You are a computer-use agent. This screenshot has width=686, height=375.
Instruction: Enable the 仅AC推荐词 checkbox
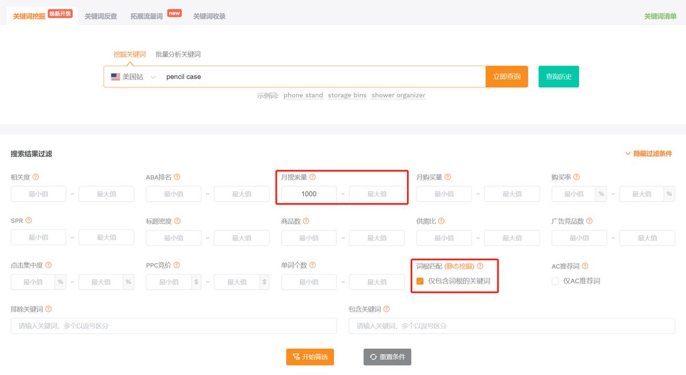555,280
